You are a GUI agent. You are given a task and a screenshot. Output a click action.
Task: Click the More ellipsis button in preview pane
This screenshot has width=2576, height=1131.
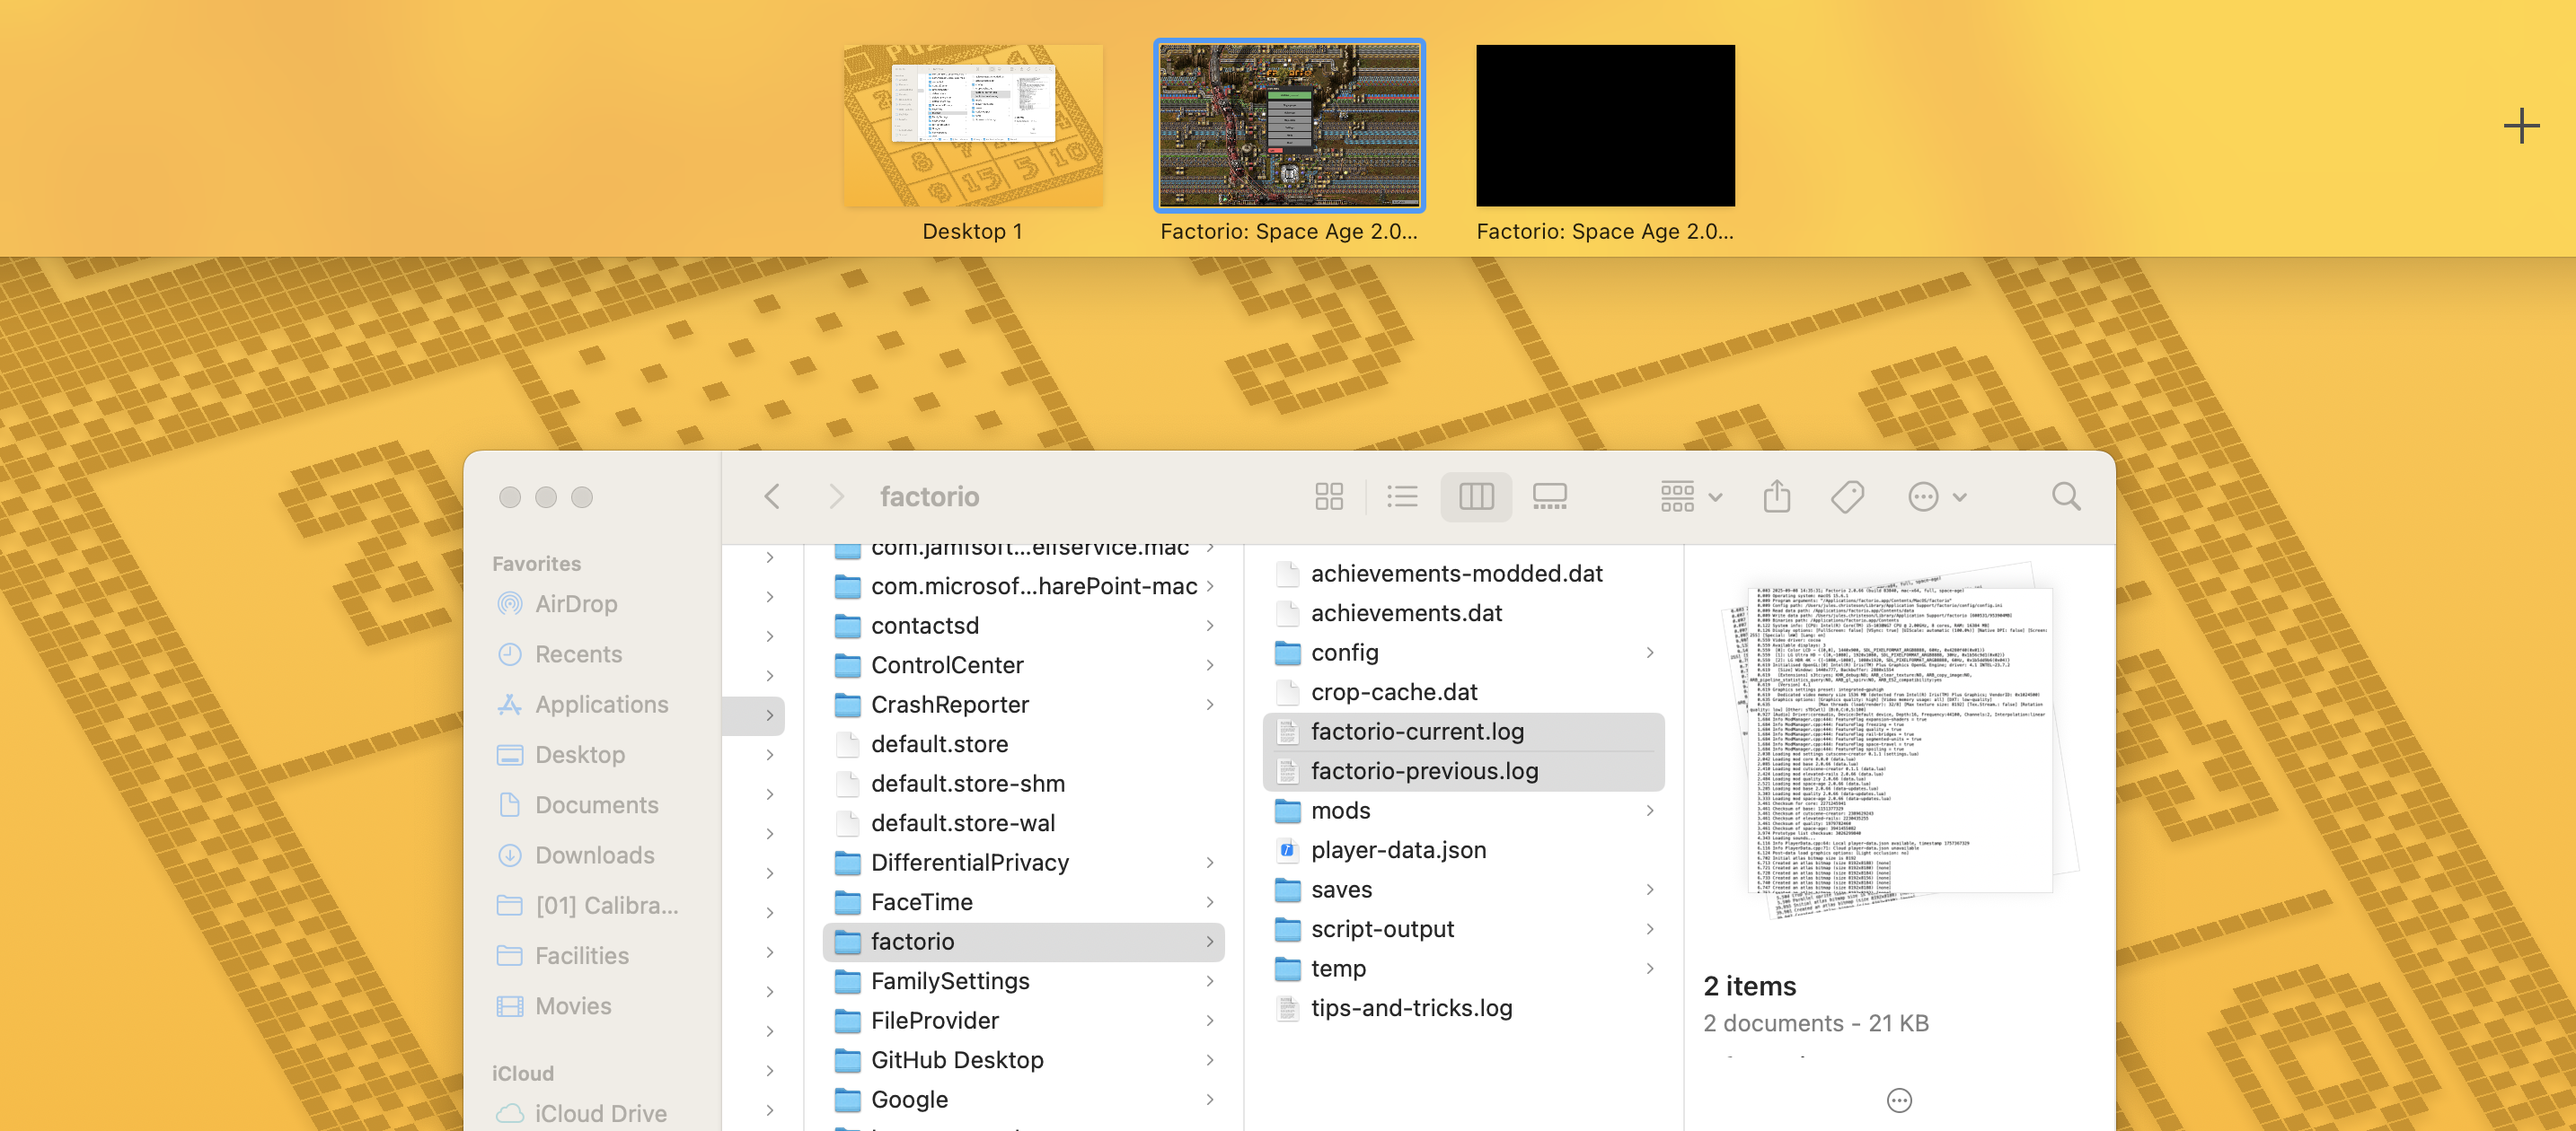(1899, 1100)
